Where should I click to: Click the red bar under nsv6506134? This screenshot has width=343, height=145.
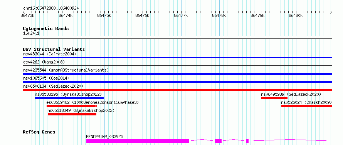click(x=177, y=90)
